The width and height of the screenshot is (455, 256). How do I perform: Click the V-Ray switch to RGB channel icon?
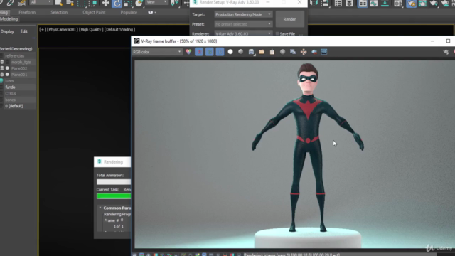(188, 52)
